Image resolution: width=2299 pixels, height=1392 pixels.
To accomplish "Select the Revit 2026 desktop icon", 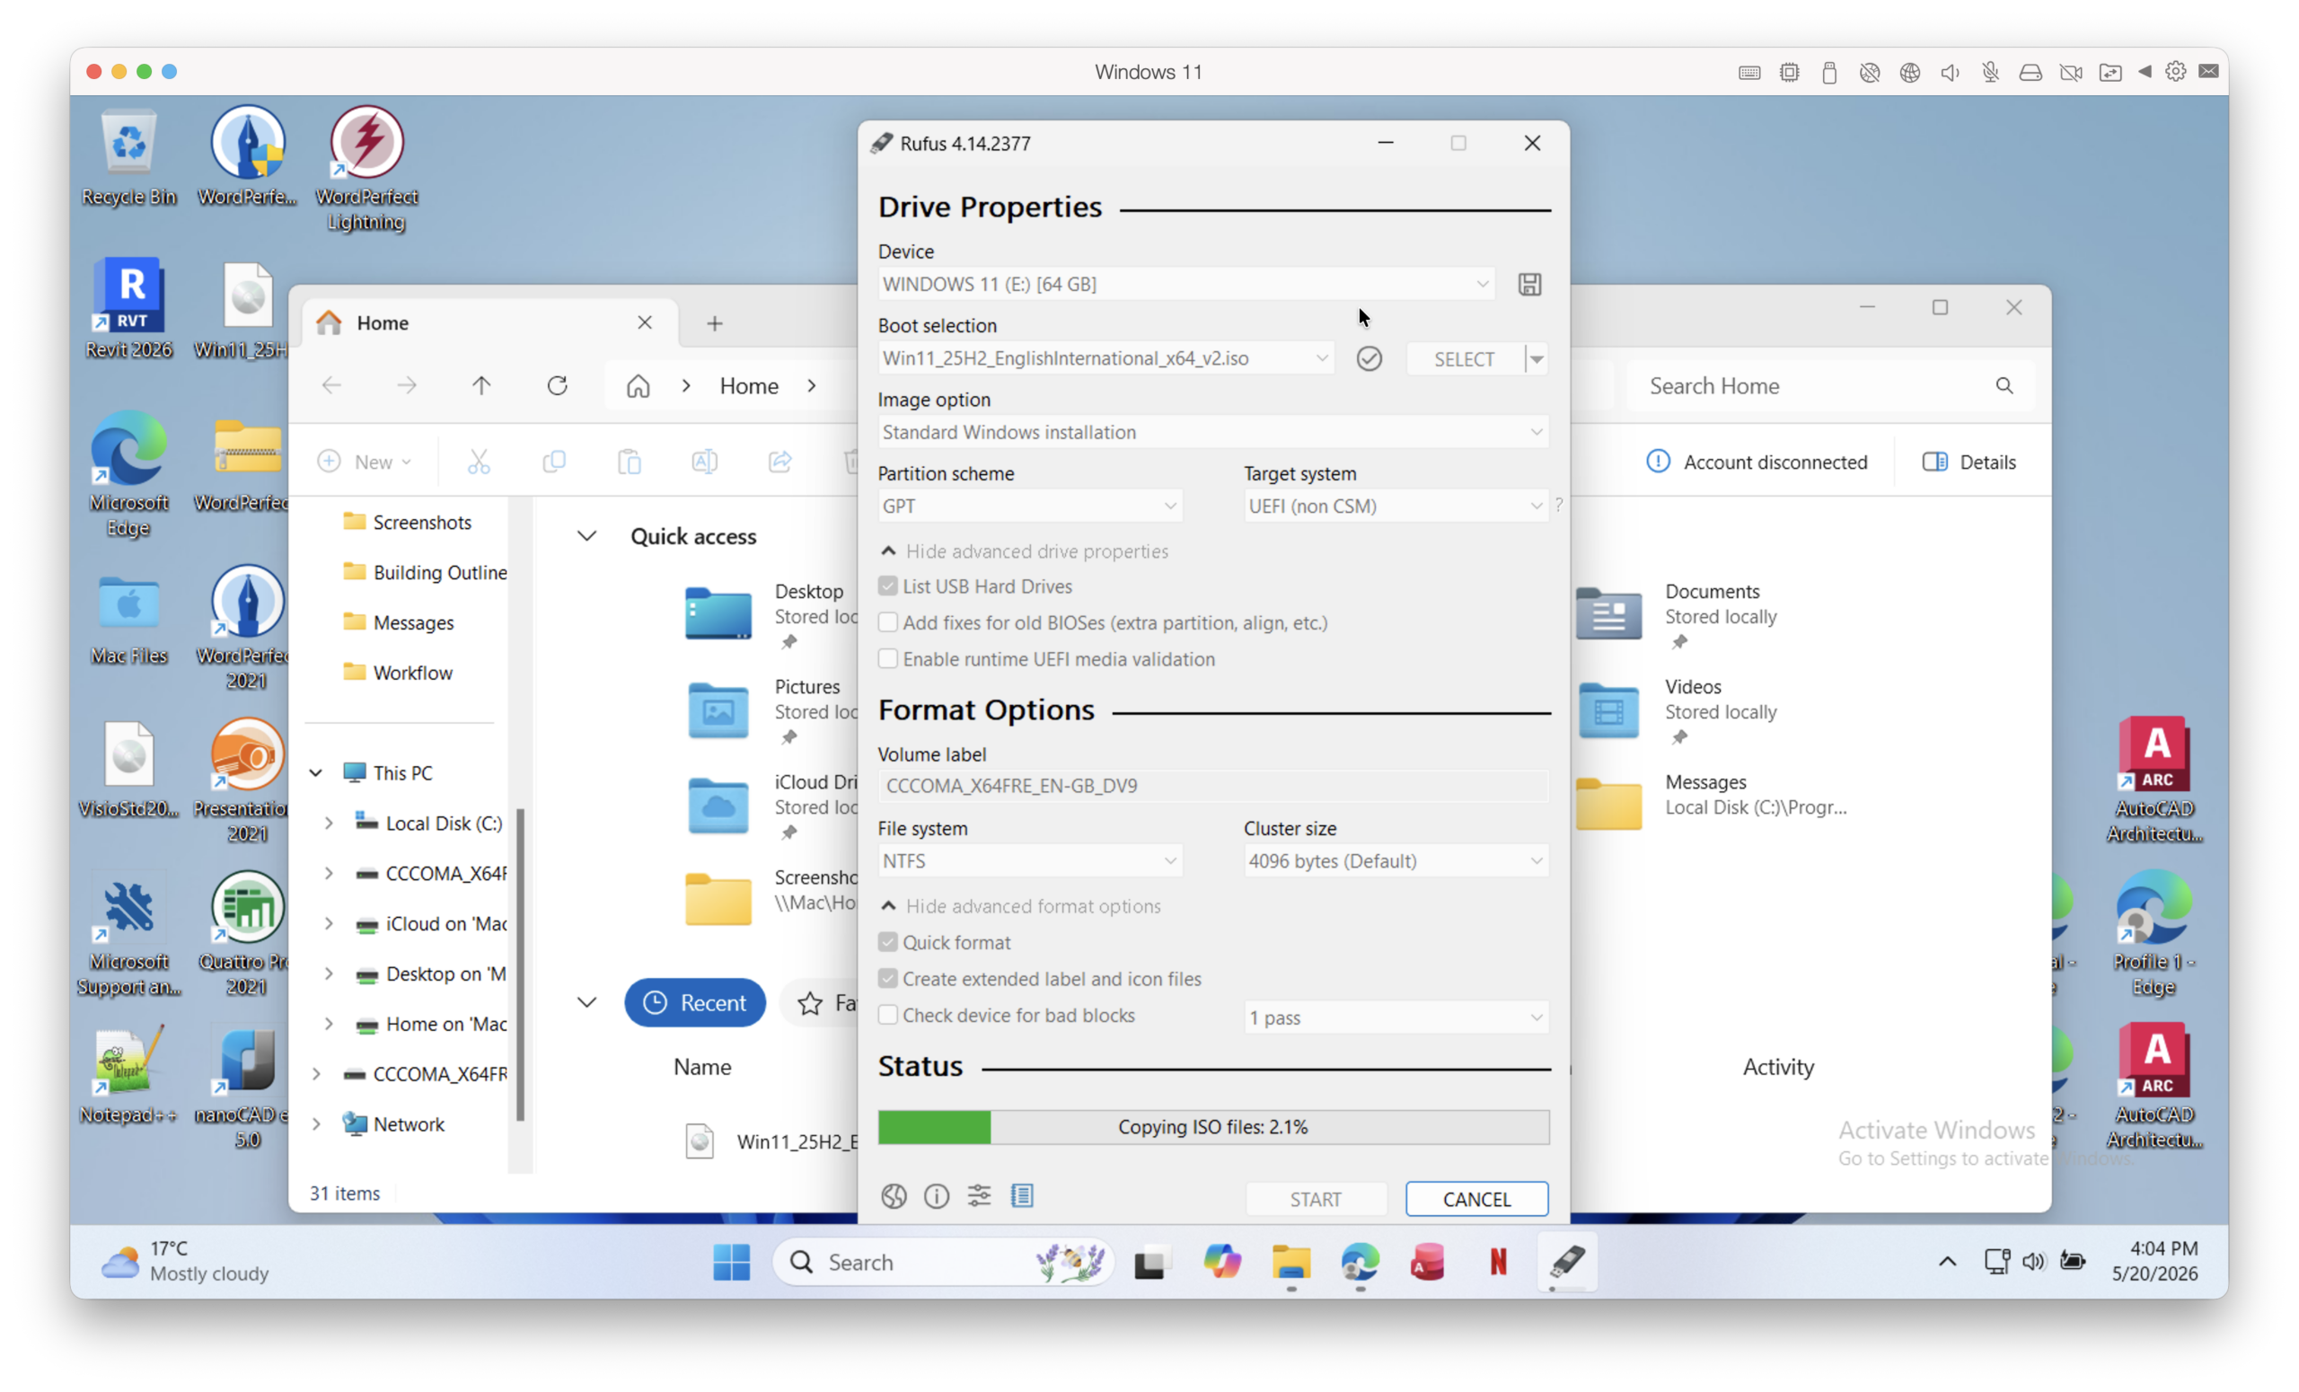I will [x=128, y=310].
